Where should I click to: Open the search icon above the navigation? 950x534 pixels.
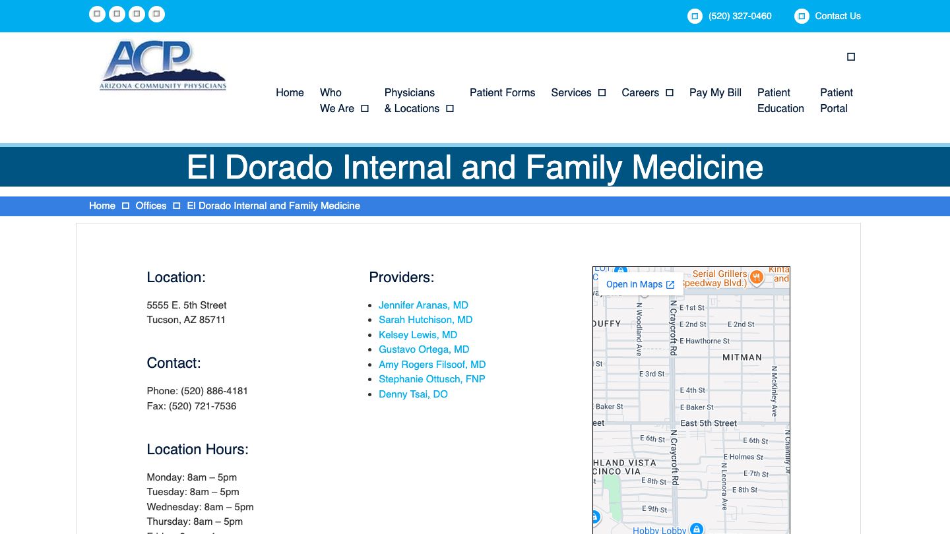coord(851,56)
